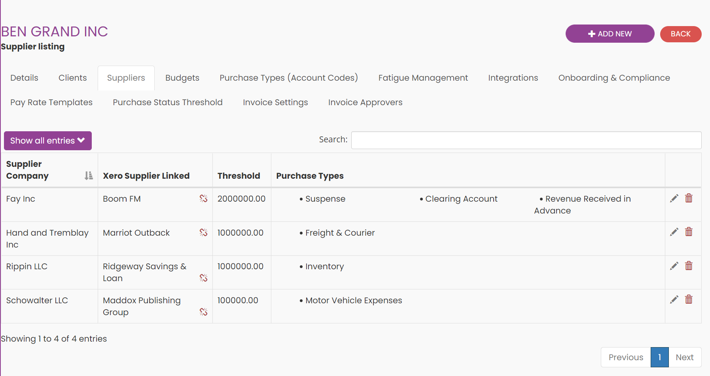Switch to the Budgets tab
This screenshot has height=376, width=710.
182,78
